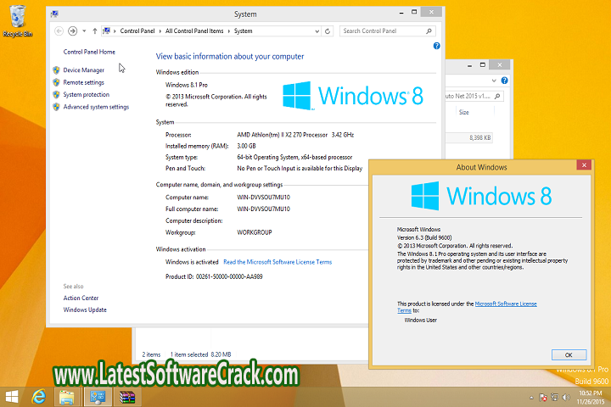Viewport: 611px width, 407px height.
Task: Select the 3.00 GB installed memory value
Action: coord(246,146)
